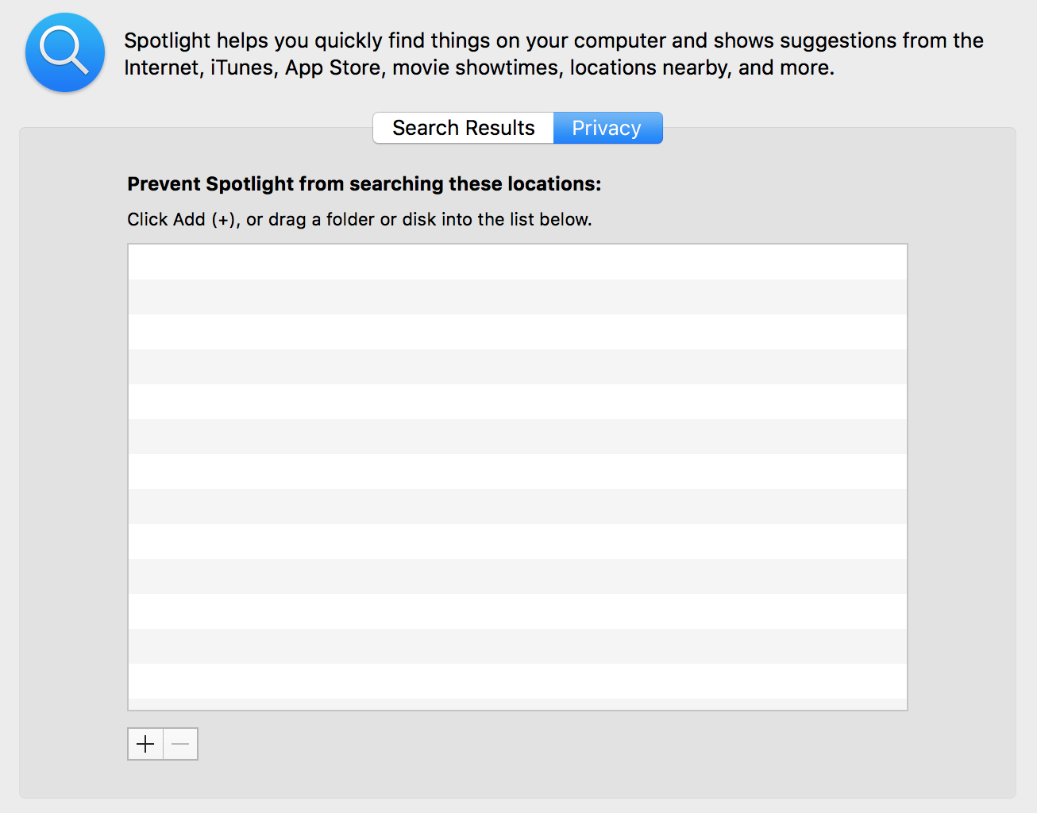This screenshot has height=813, width=1037.
Task: Select the eighth row of the locations list
Action: [517, 507]
